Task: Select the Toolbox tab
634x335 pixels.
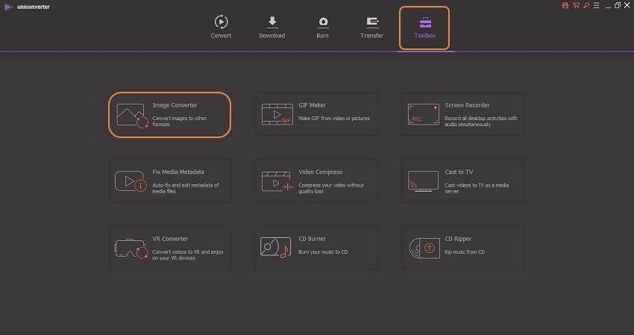Action: (424, 28)
